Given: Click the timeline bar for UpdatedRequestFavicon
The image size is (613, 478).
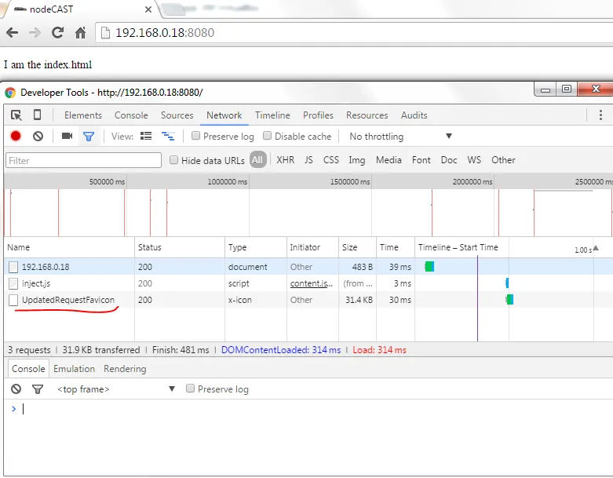Looking at the screenshot, I should pos(509,299).
